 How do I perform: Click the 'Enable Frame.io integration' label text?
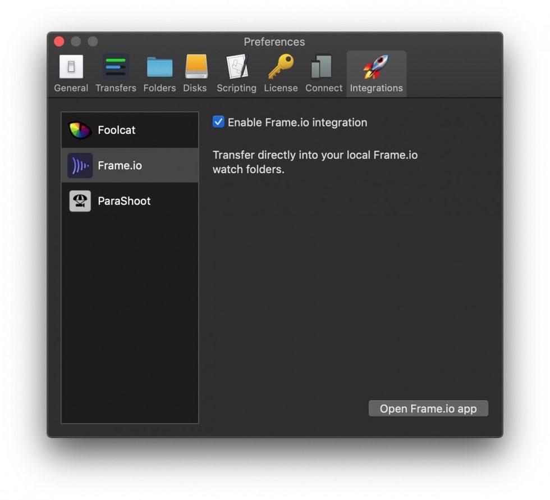(297, 122)
